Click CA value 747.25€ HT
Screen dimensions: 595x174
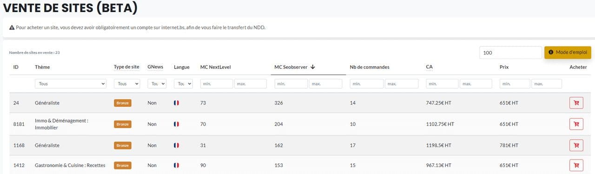point(438,103)
